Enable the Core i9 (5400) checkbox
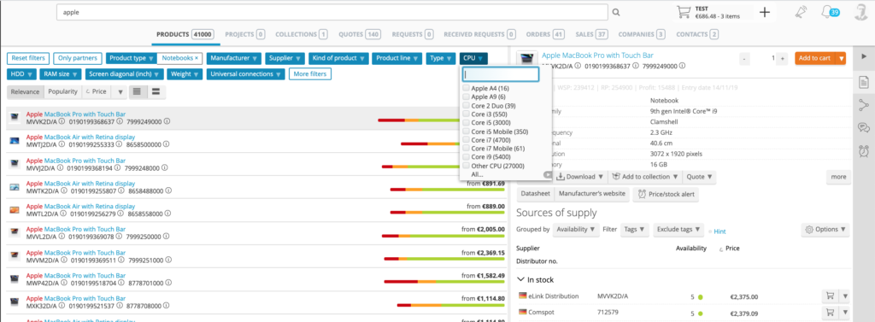Screen dimensions: 875x322 pyautogui.click(x=466, y=157)
